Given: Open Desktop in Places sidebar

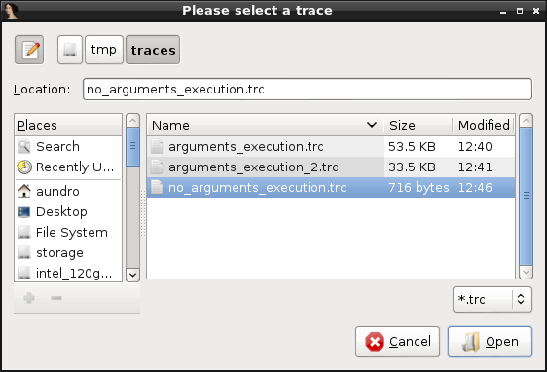Looking at the screenshot, I should click(x=68, y=212).
